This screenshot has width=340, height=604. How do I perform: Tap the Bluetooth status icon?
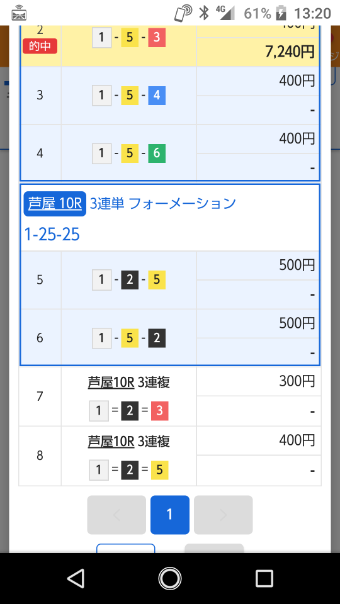click(x=203, y=13)
